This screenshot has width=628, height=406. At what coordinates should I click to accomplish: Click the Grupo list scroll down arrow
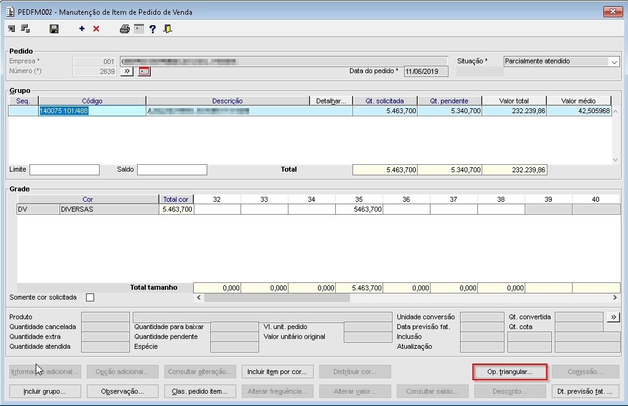616,160
